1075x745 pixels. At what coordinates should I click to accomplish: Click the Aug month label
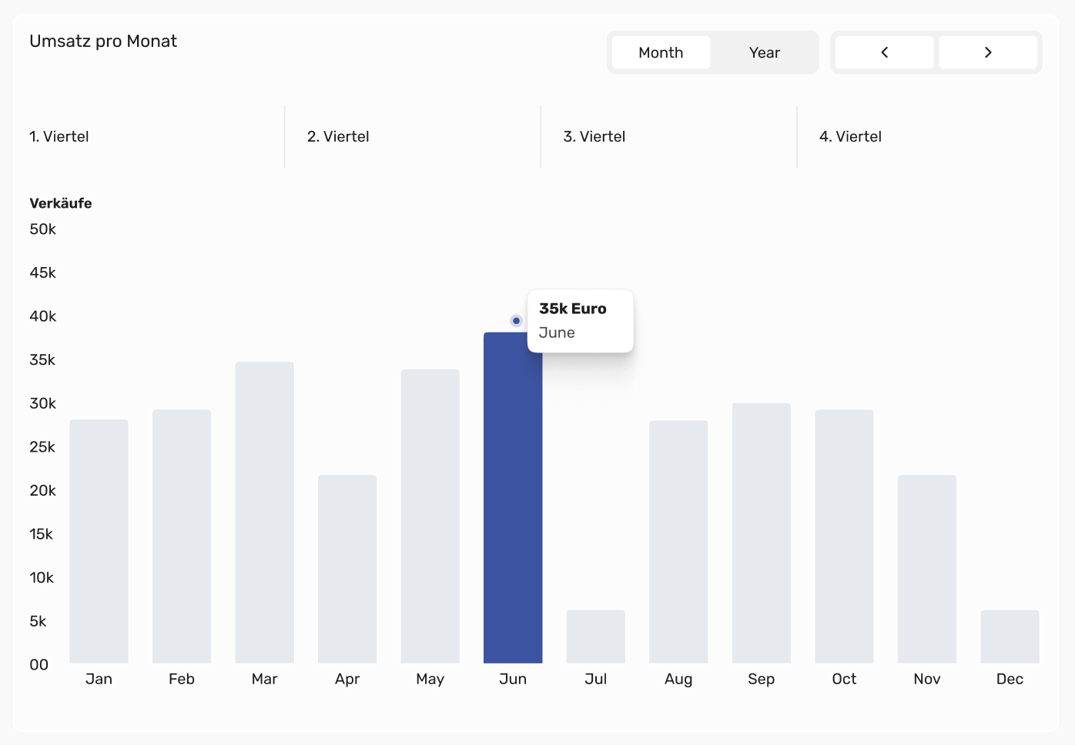(678, 679)
